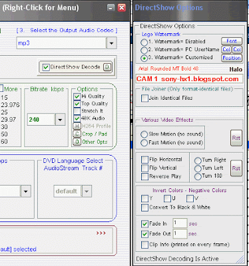This screenshot has height=266, width=249.
Task: Toggle the DirectShow Decode checkbox
Action: tap(46, 67)
